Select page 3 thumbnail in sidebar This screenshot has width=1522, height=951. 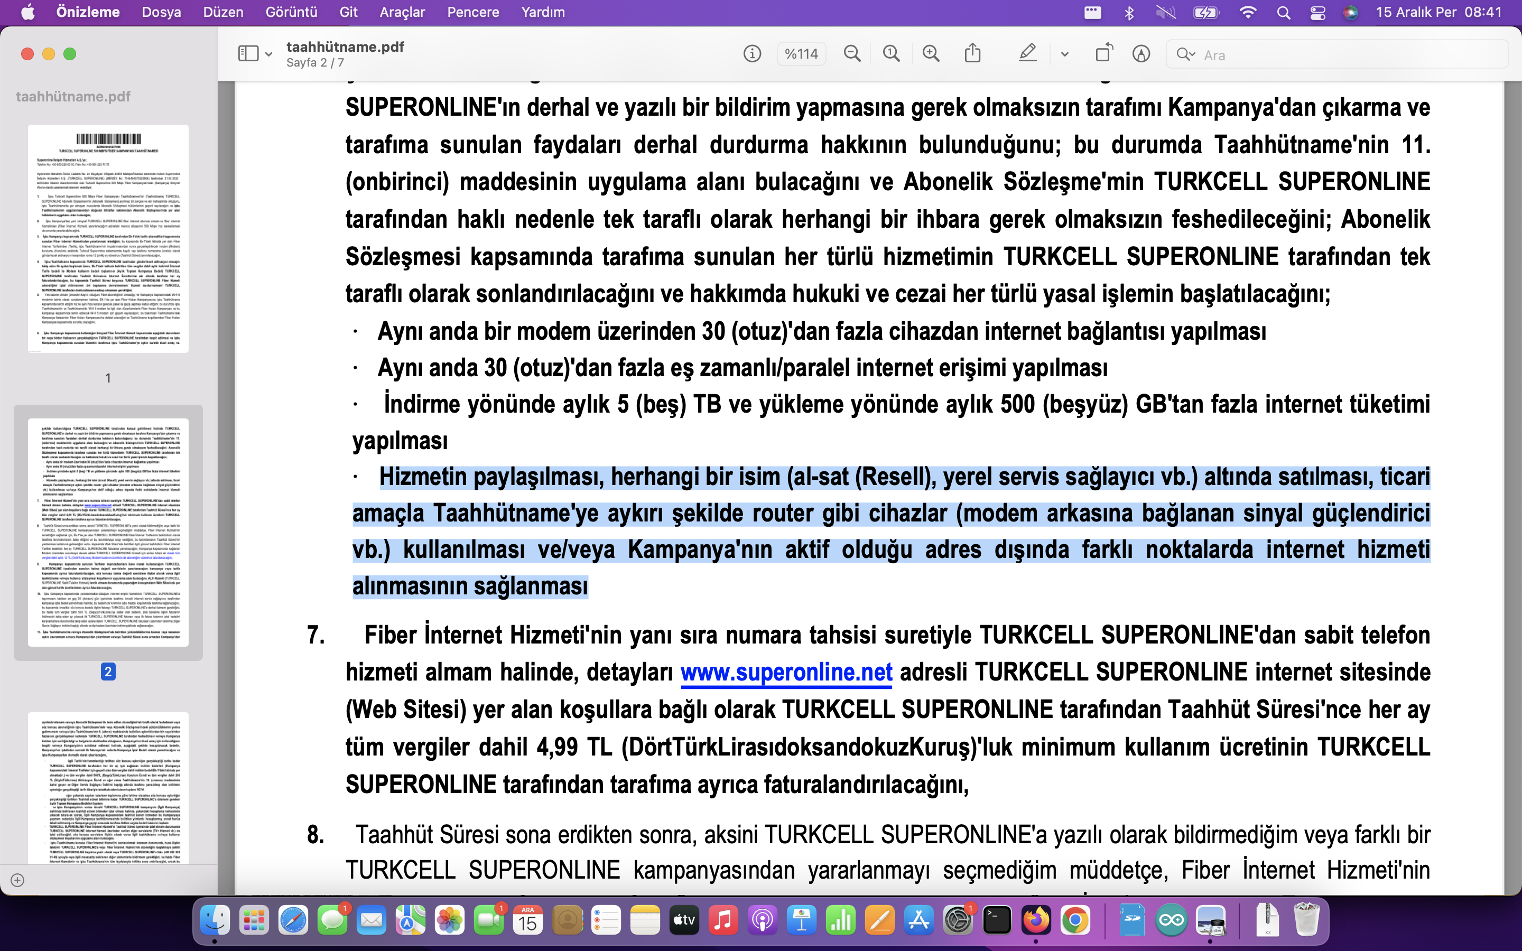pos(108,788)
